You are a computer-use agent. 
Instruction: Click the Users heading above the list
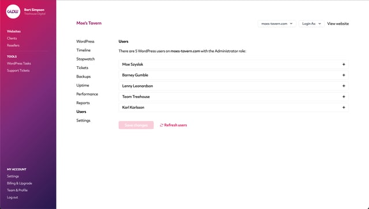point(123,41)
